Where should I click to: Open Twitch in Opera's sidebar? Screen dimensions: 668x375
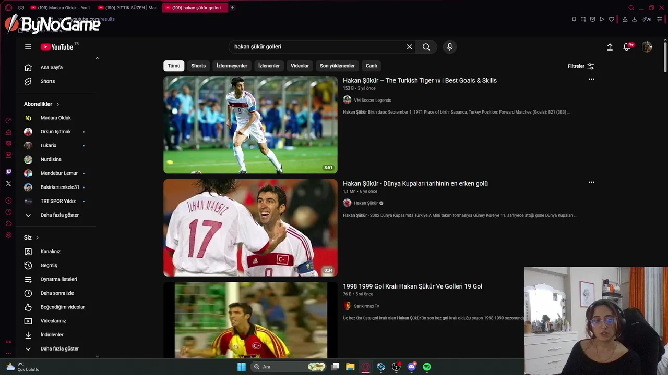click(x=8, y=172)
